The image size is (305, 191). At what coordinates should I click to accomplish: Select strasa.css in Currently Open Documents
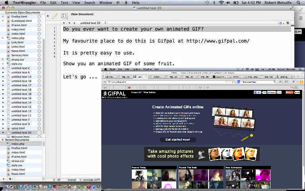point(17,59)
